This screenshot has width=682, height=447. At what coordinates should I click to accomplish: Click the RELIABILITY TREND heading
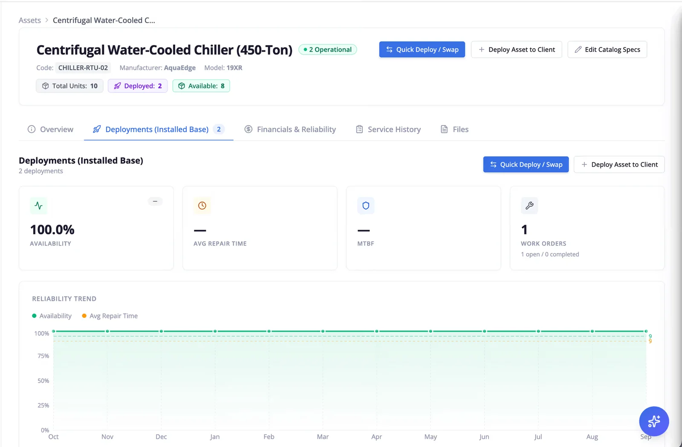pyautogui.click(x=64, y=299)
